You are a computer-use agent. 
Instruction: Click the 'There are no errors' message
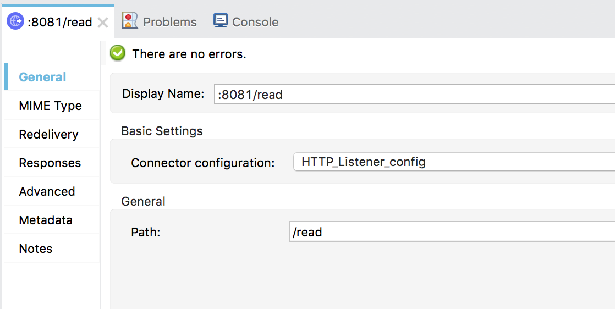pyautogui.click(x=189, y=54)
